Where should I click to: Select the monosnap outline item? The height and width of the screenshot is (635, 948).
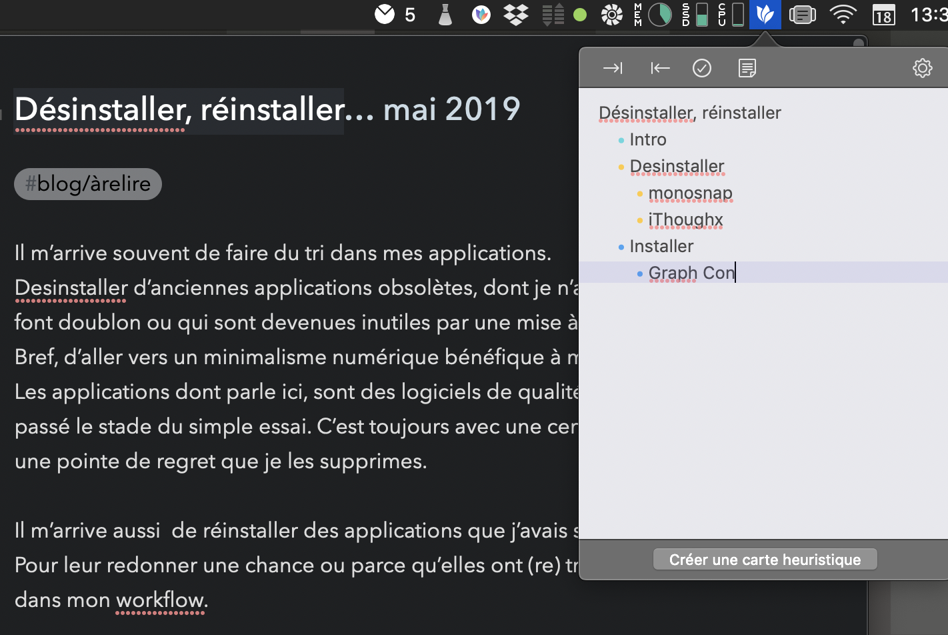pyautogui.click(x=690, y=193)
